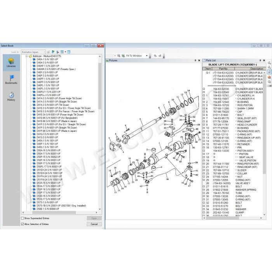Toggle the preview pane icon in Select Book toolbar
Screen dimensions: 272x272
69,52
